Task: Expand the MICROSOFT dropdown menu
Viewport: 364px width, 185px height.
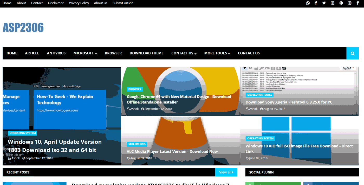Action: (85, 53)
